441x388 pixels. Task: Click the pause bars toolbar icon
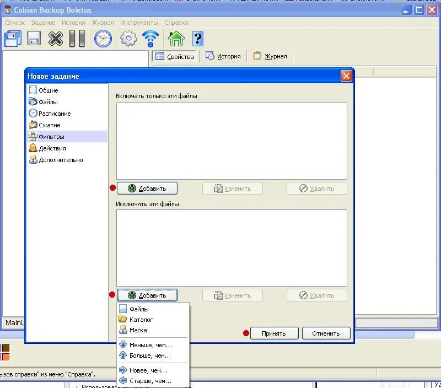77,38
